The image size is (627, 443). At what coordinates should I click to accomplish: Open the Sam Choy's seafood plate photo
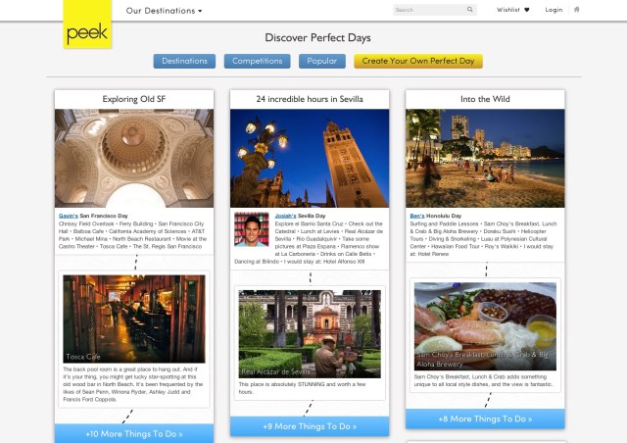pyautogui.click(x=485, y=326)
